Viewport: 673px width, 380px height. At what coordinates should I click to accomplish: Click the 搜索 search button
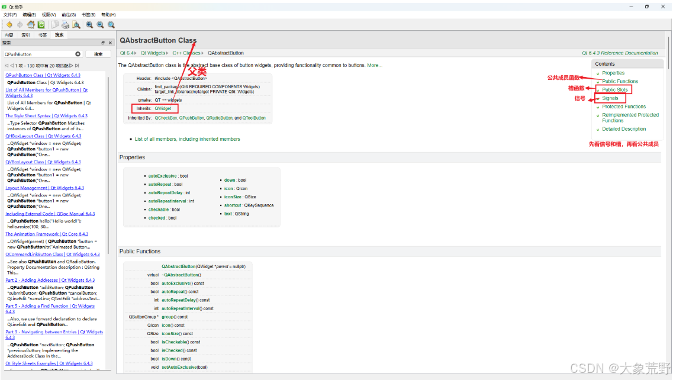98,54
